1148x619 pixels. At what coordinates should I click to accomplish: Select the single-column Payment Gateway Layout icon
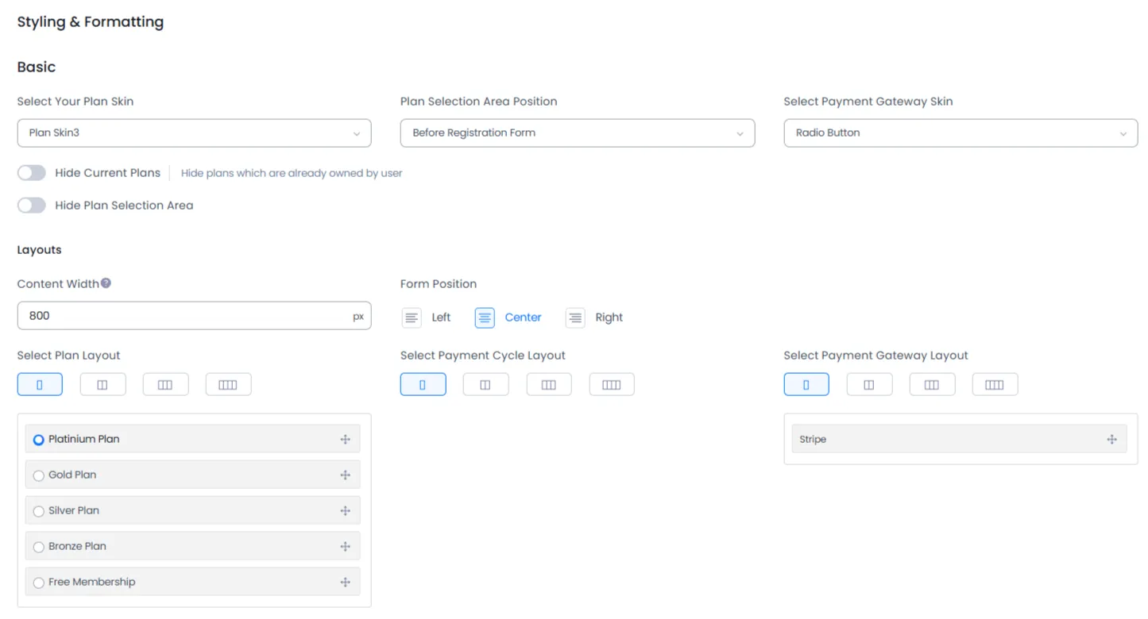click(806, 384)
